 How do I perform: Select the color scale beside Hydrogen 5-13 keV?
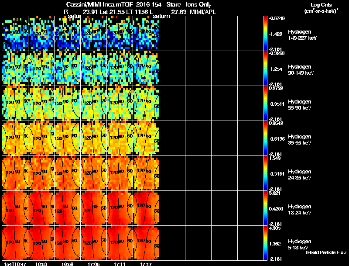pos(266,243)
